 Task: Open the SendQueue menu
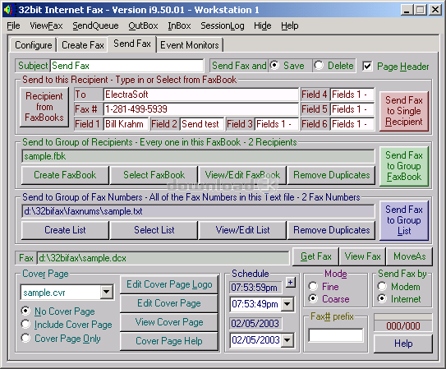point(95,26)
